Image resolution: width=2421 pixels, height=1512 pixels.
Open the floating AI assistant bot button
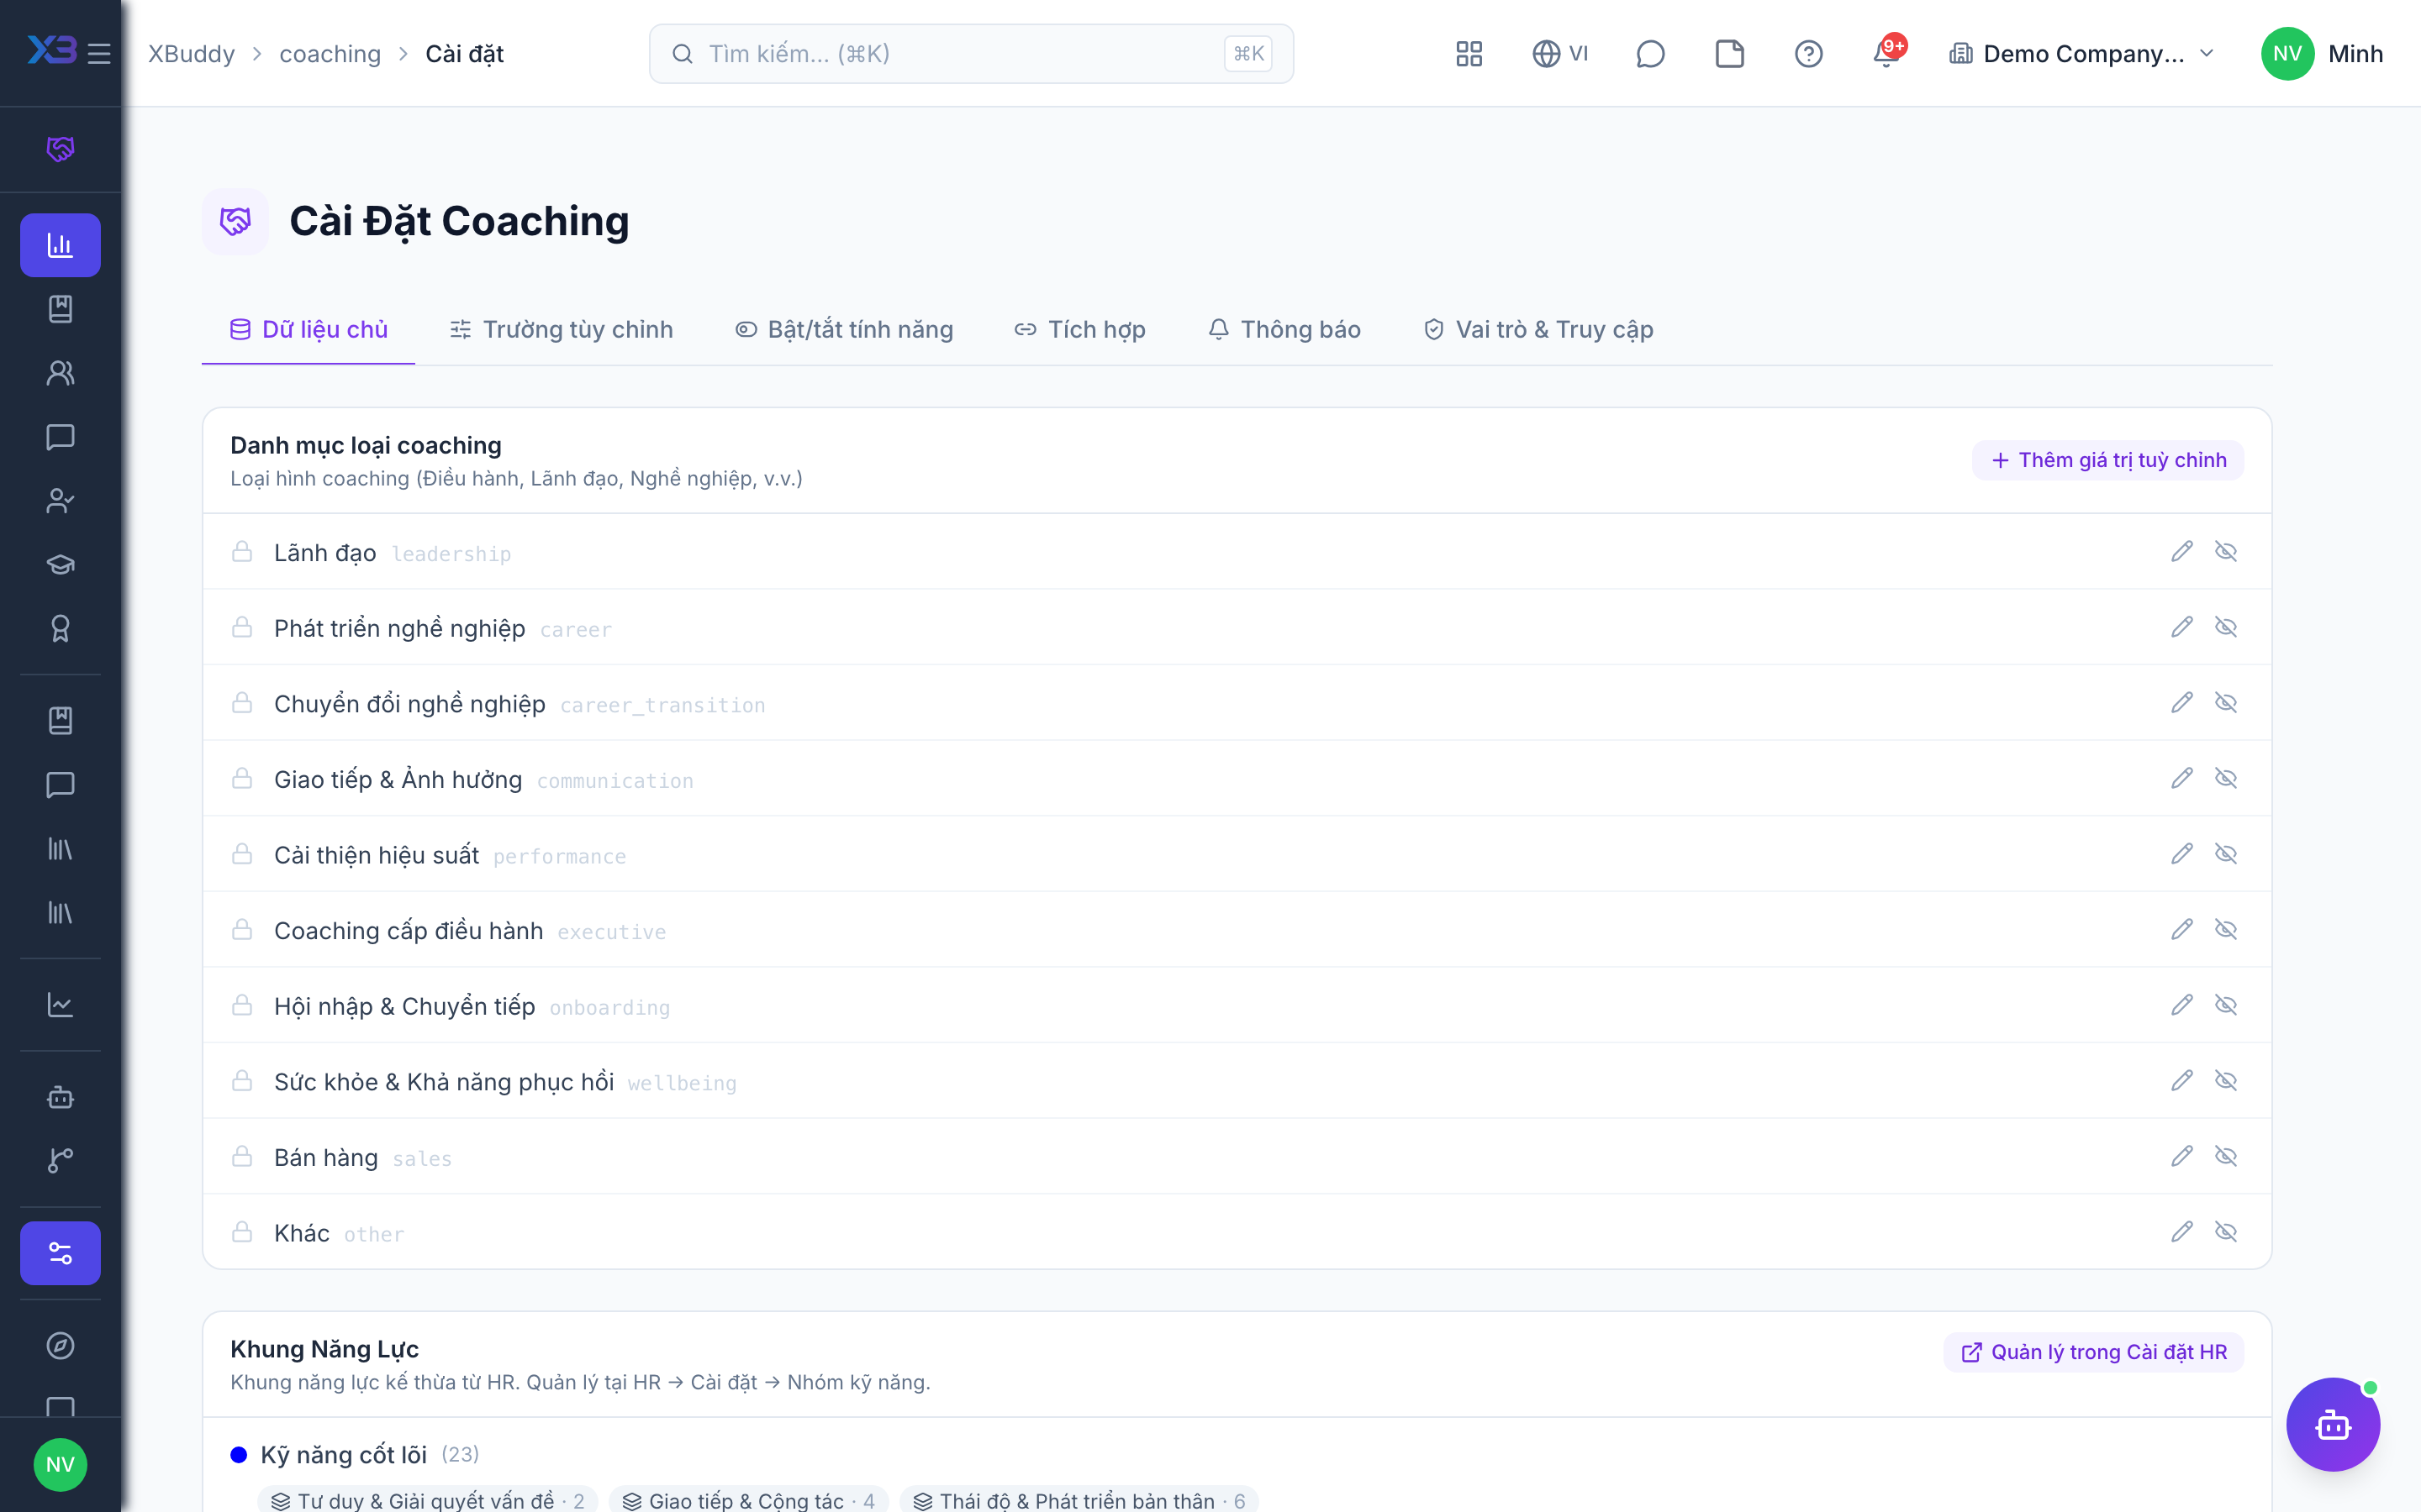(x=2333, y=1424)
